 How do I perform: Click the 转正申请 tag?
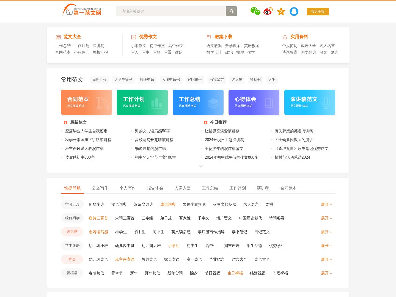[147, 79]
